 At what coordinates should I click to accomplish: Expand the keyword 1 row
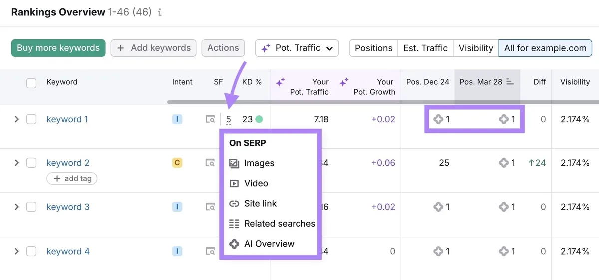16,119
